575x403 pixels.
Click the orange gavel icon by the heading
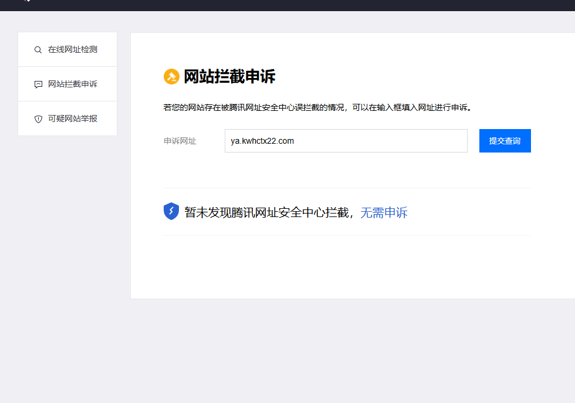(x=171, y=77)
